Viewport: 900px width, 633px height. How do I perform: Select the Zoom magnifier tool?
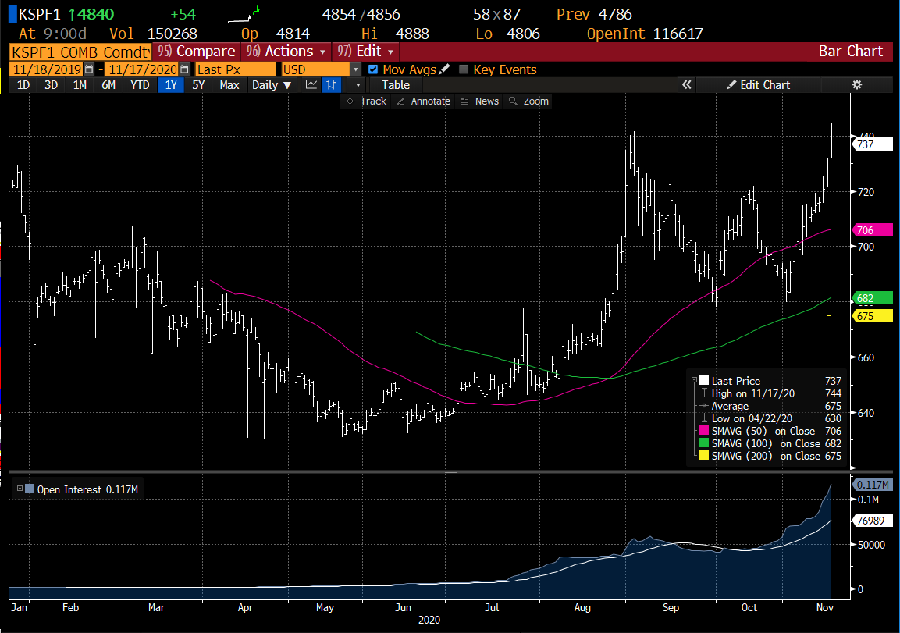click(x=528, y=101)
